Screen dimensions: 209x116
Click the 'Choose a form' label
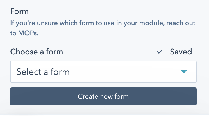(37, 52)
